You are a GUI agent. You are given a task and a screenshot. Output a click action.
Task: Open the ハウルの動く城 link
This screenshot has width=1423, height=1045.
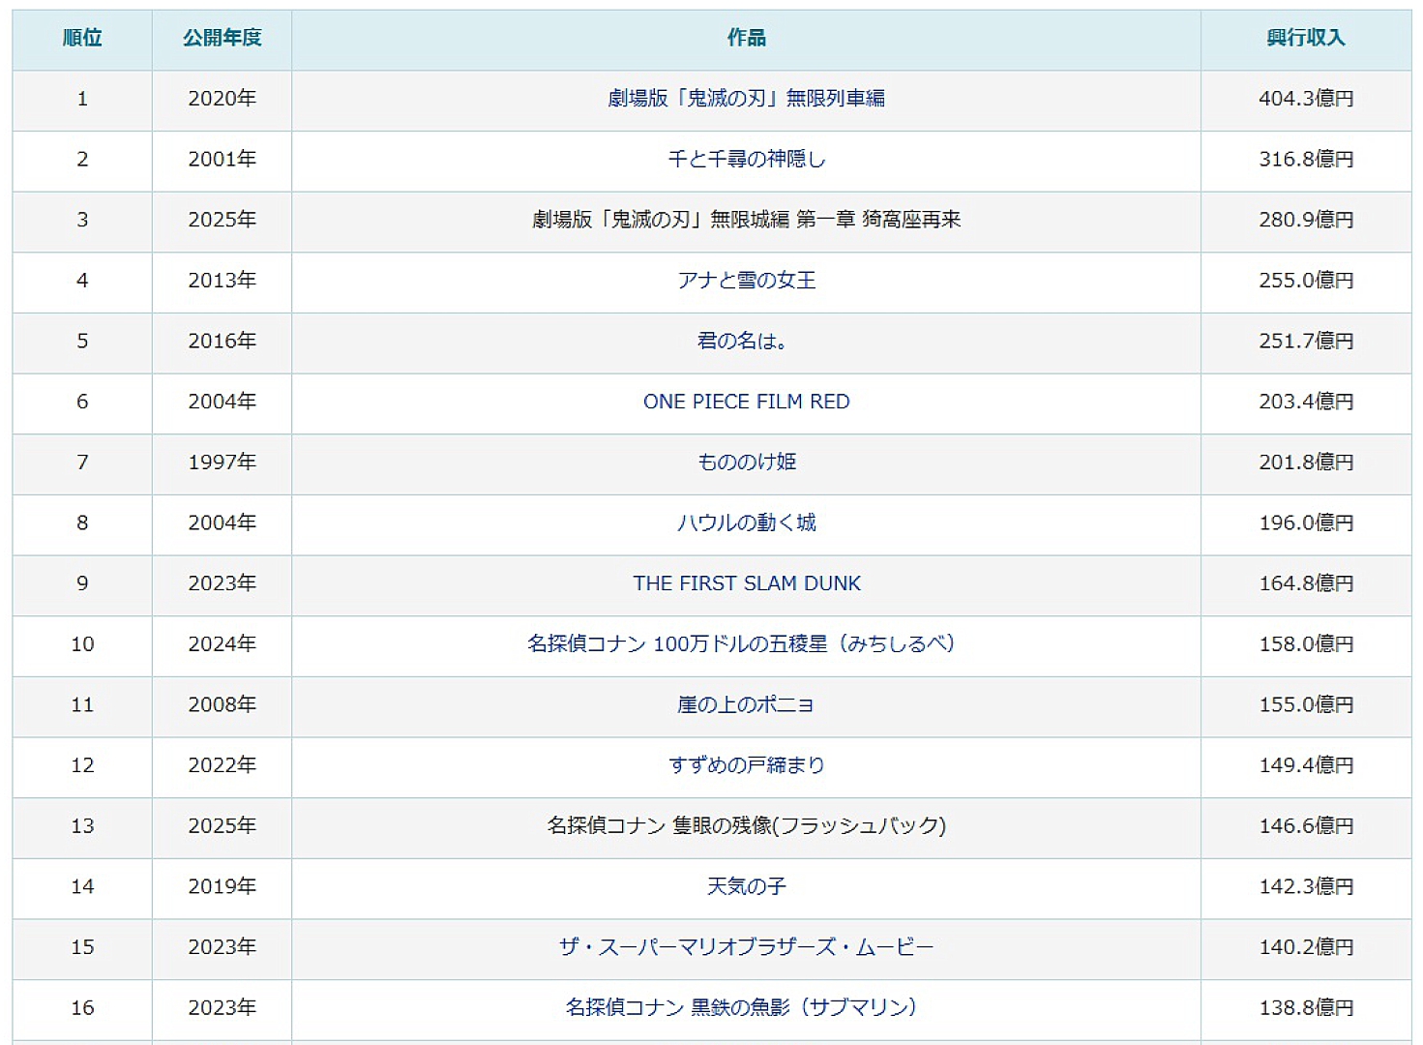point(746,523)
